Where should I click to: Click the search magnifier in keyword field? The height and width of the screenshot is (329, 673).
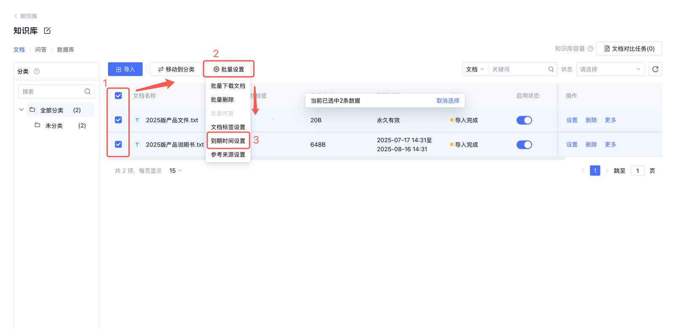click(x=551, y=69)
